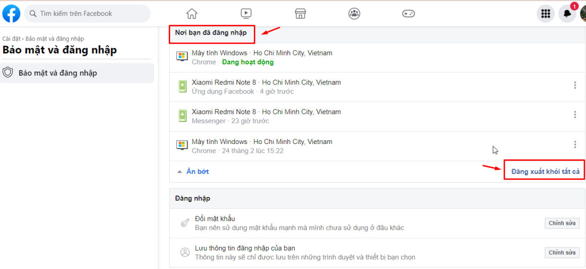Click the Cài đặt breadcrumb link
This screenshot has width=586, height=269.
click(12, 39)
